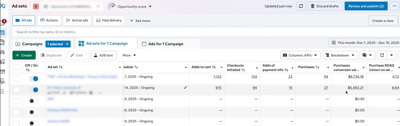Select the Active ads filter
Screen dimensions: 400x126
point(77,20)
